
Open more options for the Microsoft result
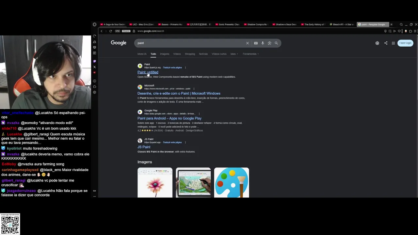(194, 89)
